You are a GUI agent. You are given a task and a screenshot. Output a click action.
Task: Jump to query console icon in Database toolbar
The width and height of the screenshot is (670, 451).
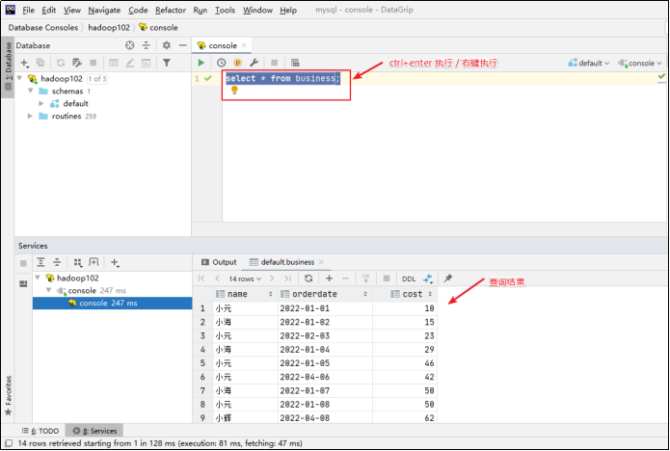[147, 63]
